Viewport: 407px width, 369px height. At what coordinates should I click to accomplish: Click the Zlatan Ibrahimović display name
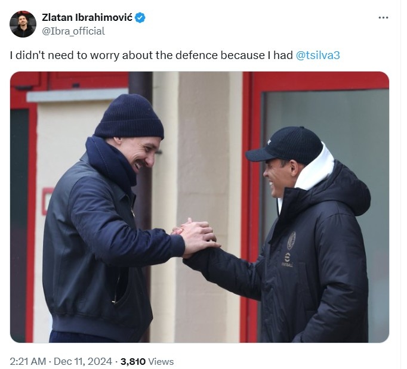pyautogui.click(x=87, y=17)
